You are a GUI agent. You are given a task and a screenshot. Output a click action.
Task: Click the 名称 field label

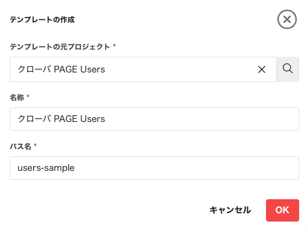[17, 98]
